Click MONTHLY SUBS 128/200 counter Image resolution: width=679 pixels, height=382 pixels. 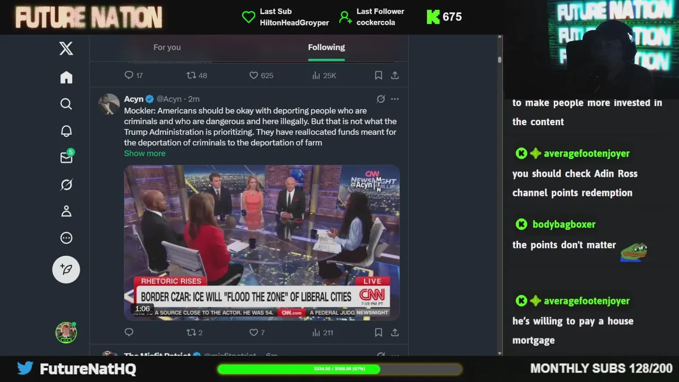coord(602,368)
